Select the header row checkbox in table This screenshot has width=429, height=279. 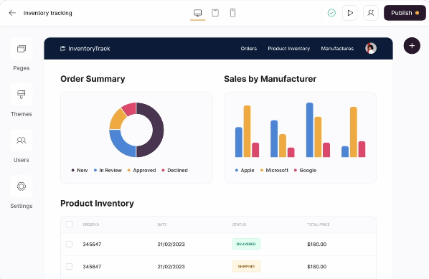coord(69,224)
